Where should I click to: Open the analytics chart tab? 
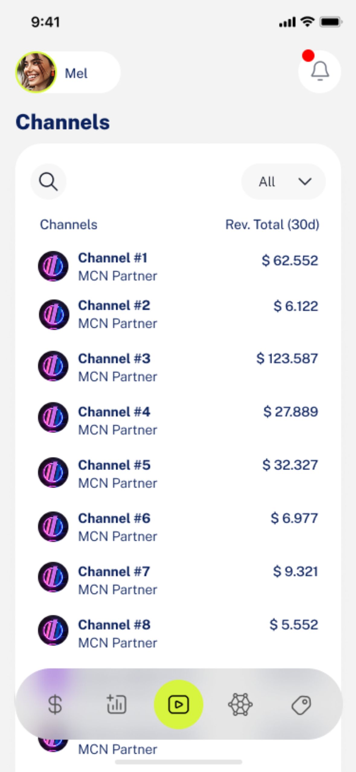[117, 704]
